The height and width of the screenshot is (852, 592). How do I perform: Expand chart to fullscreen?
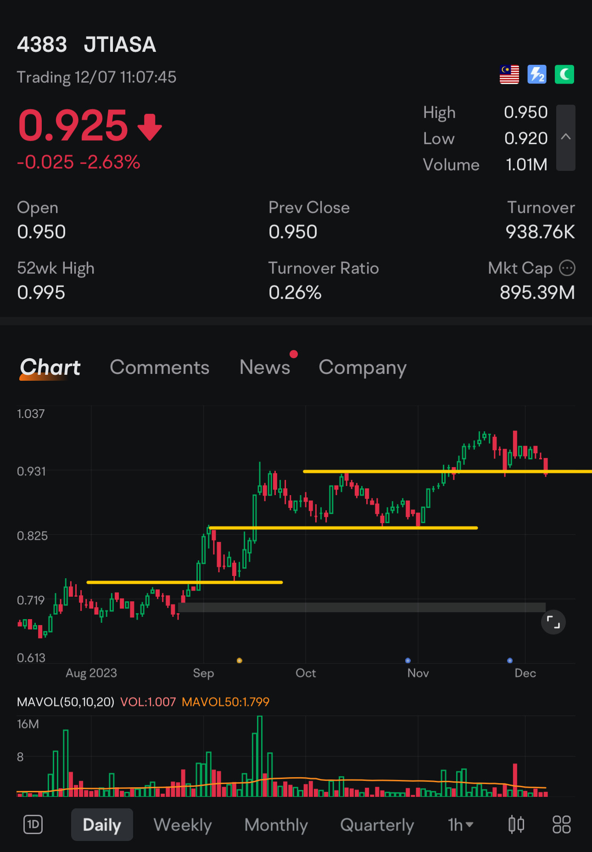(553, 622)
